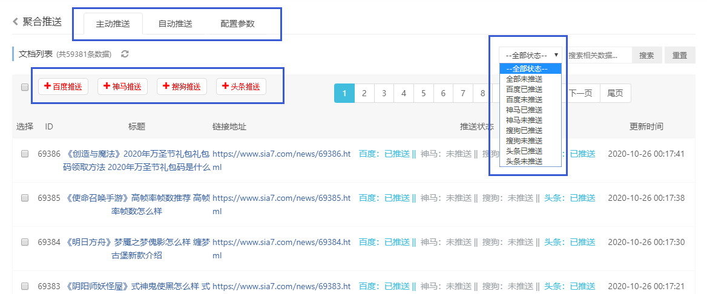Go to pagination page 8

482,93
